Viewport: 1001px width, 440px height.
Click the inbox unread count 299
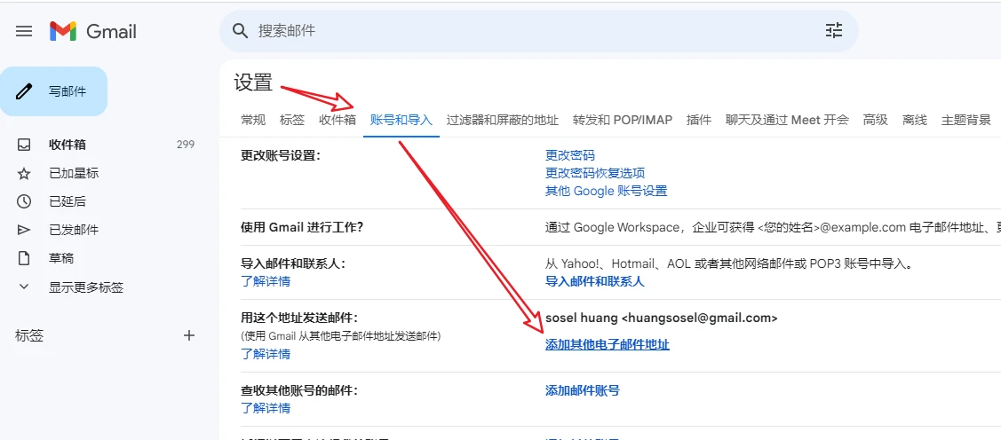[185, 145]
